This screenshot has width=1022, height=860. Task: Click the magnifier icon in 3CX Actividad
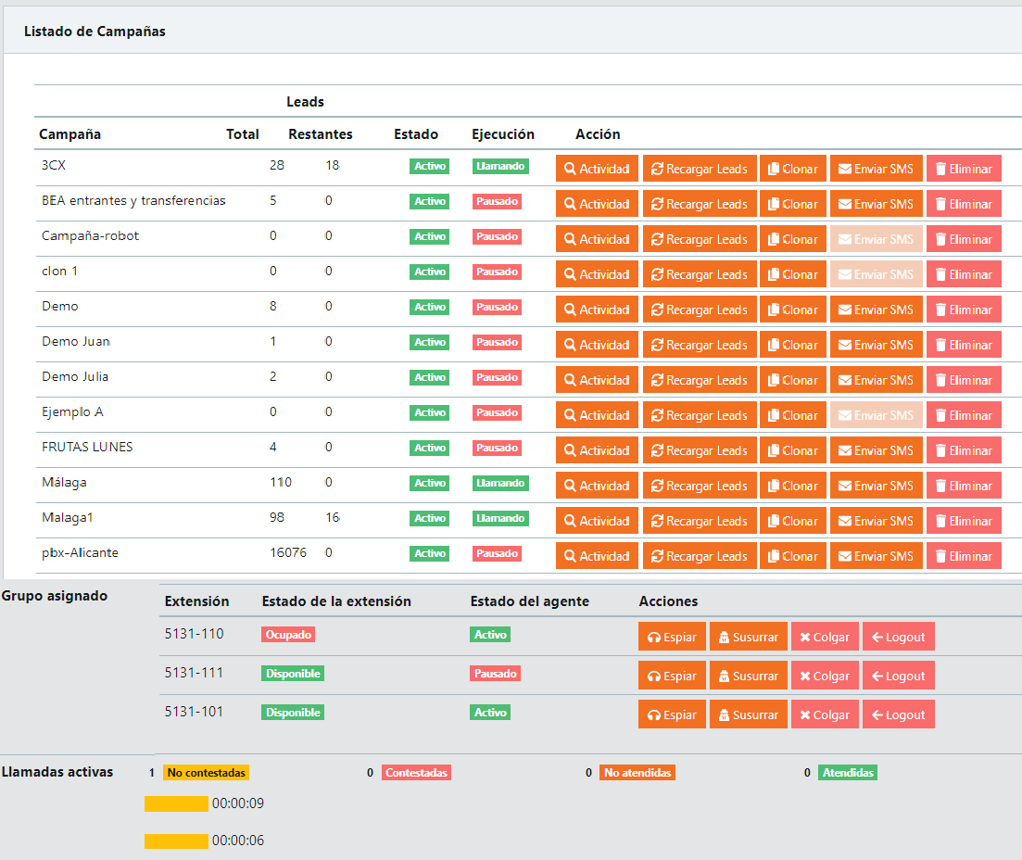(x=571, y=169)
